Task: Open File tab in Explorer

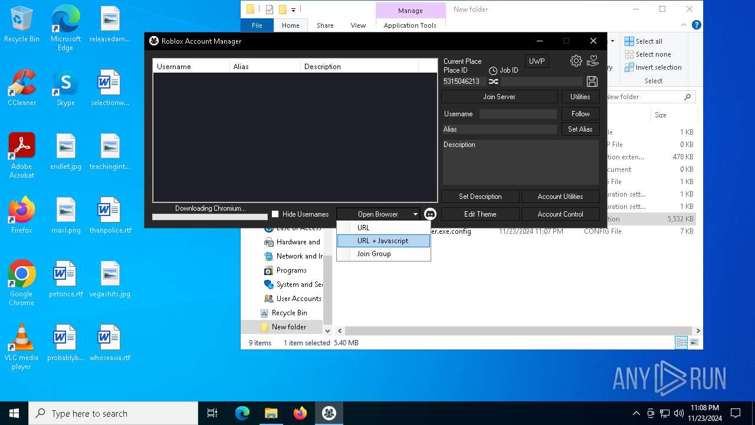Action: coord(257,25)
